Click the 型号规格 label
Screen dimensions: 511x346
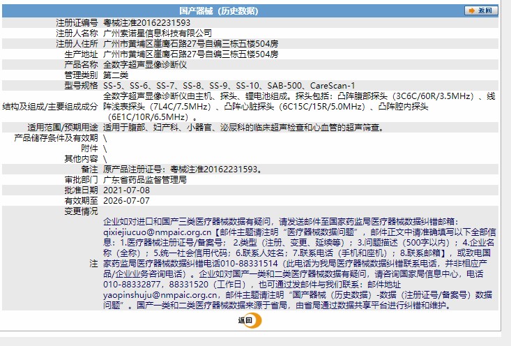point(81,85)
